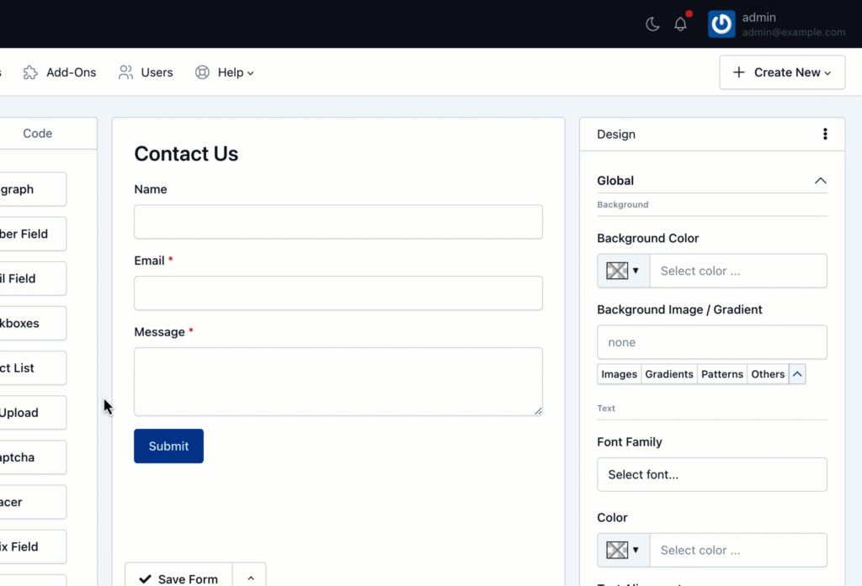862x586 pixels.
Task: Click the Name field label
Action: [x=151, y=189]
